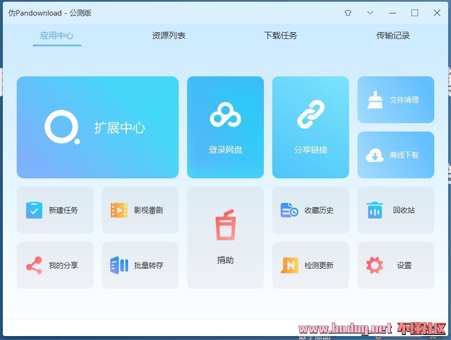Image resolution: width=451 pixels, height=340 pixels.
Task: Click the 新建任务 clipboard icon
Action: 34,210
